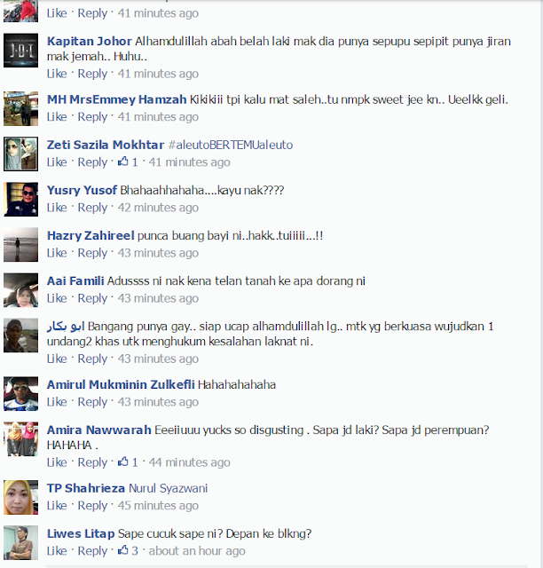Open Zeti Sazila Mokhtar's profile name
543x568 pixels.
pos(106,145)
